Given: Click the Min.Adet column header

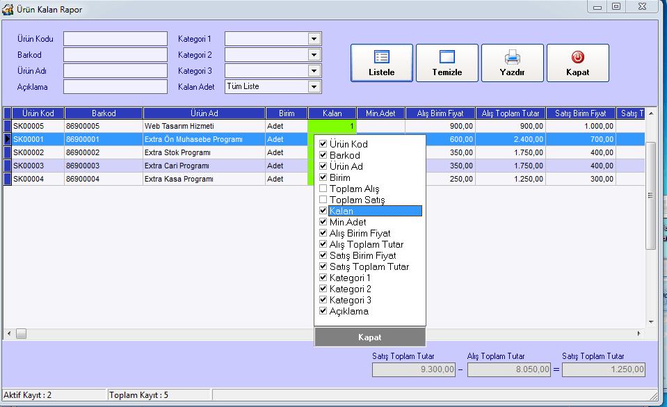Looking at the screenshot, I should [380, 113].
